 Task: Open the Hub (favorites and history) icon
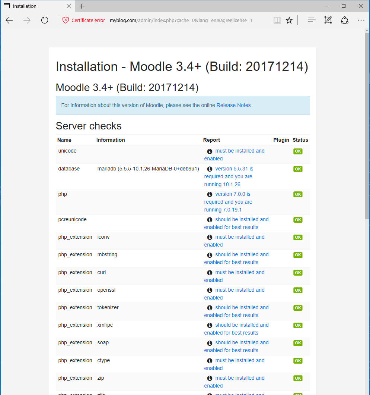pos(312,20)
